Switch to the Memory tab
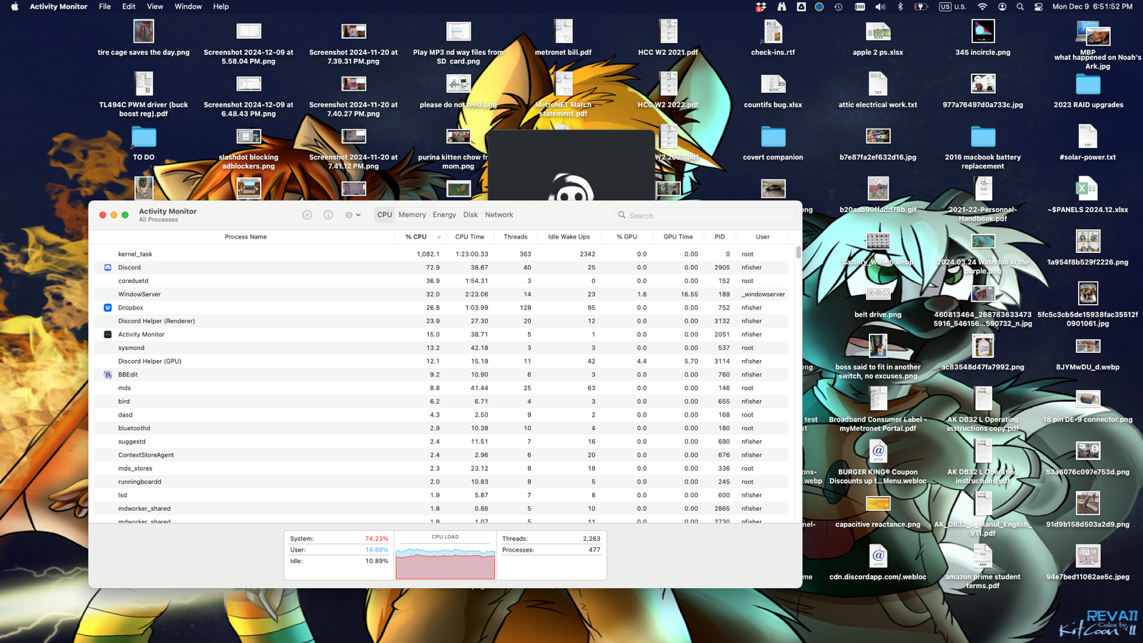The image size is (1143, 643). 412,215
